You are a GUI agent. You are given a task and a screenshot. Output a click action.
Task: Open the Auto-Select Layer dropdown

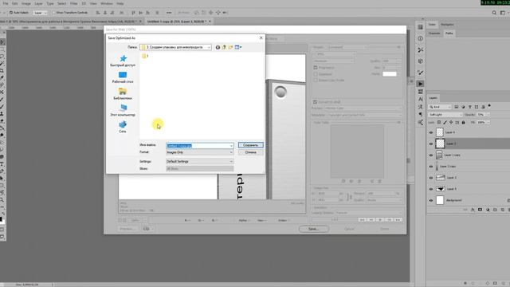click(x=40, y=13)
